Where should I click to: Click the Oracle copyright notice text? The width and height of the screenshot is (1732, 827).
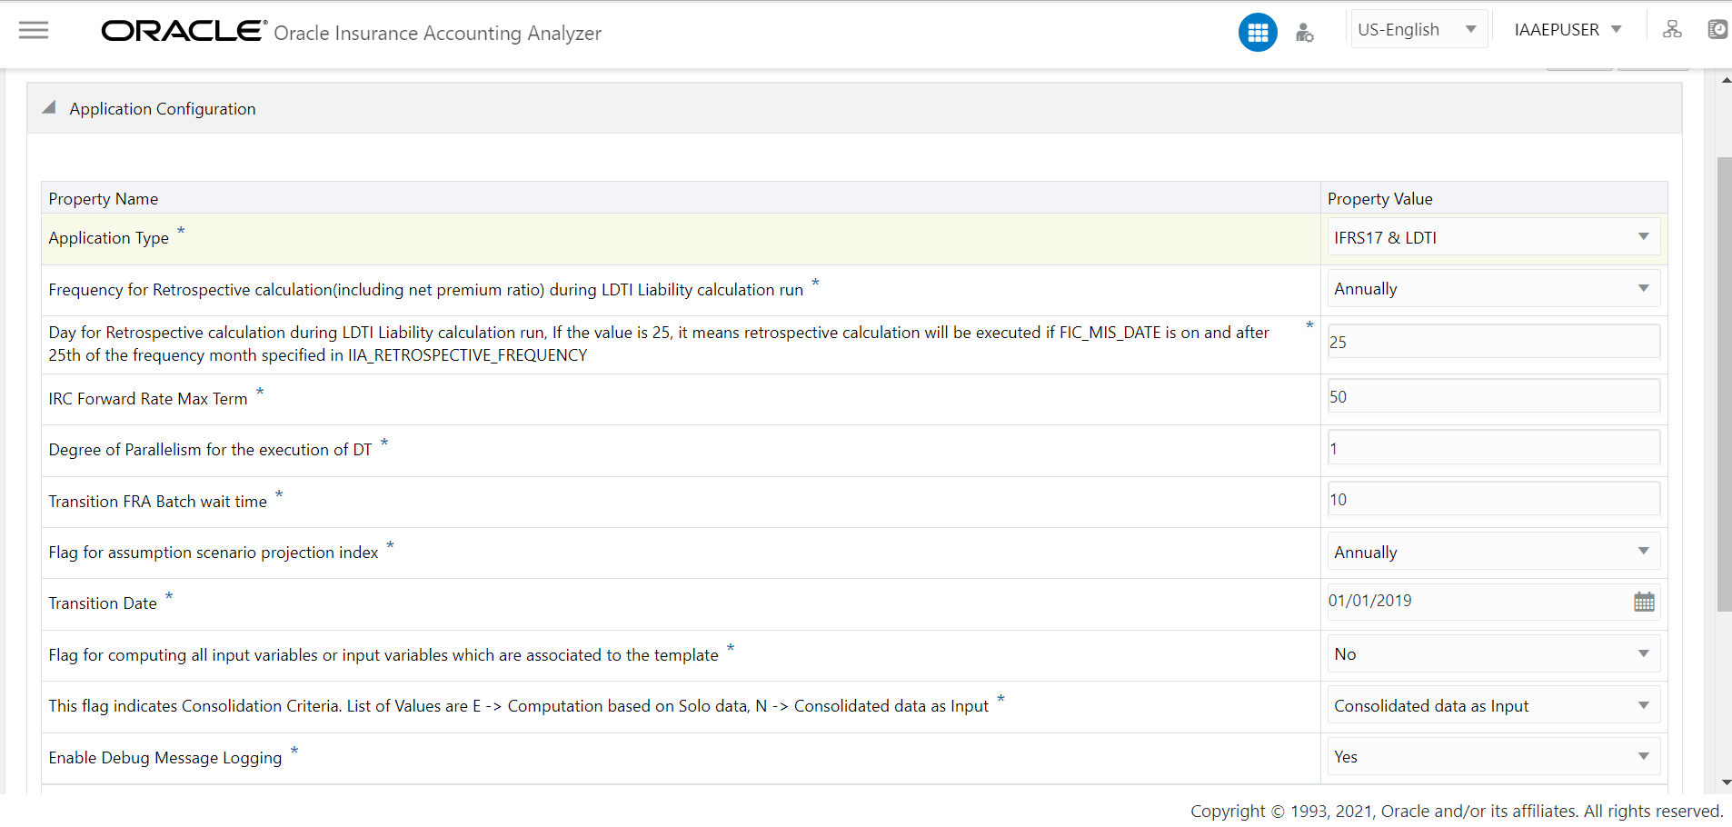coord(1457,812)
